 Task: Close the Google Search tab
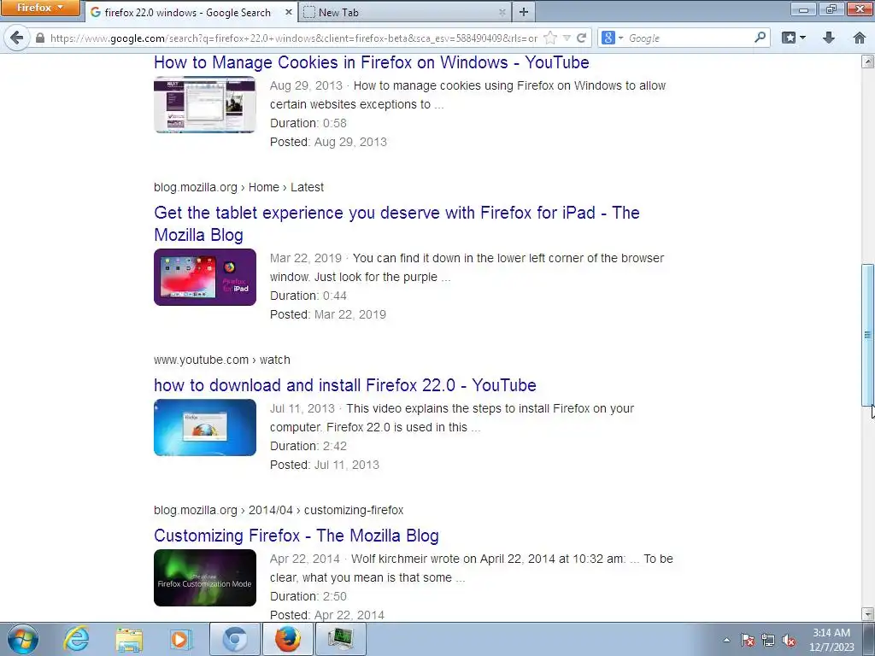[x=289, y=12]
